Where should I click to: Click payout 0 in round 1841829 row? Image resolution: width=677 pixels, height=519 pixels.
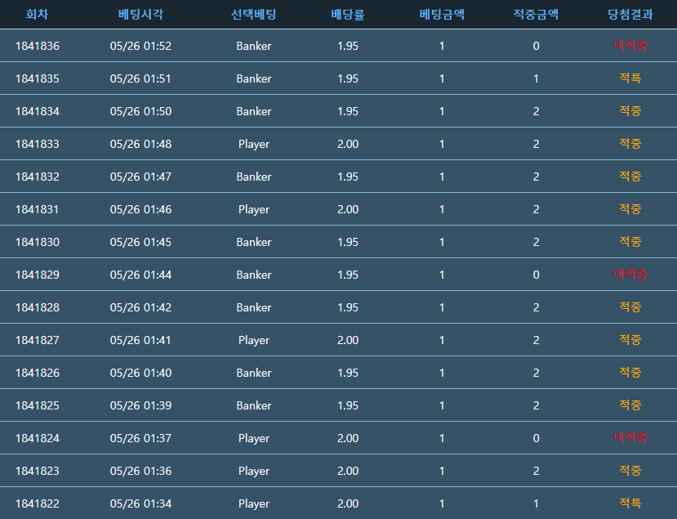tap(536, 275)
